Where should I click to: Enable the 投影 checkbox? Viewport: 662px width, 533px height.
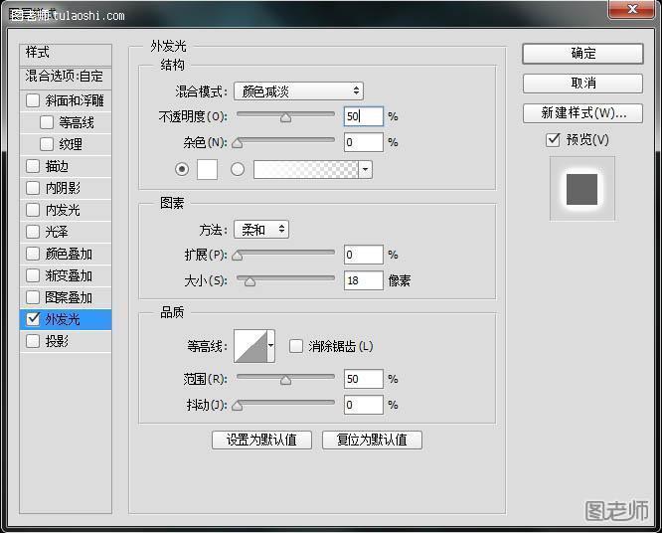(33, 341)
